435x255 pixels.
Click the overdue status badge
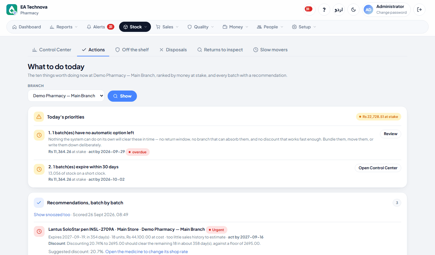point(138,152)
